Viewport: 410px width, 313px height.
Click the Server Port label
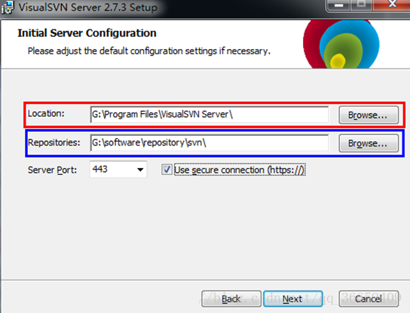click(52, 170)
